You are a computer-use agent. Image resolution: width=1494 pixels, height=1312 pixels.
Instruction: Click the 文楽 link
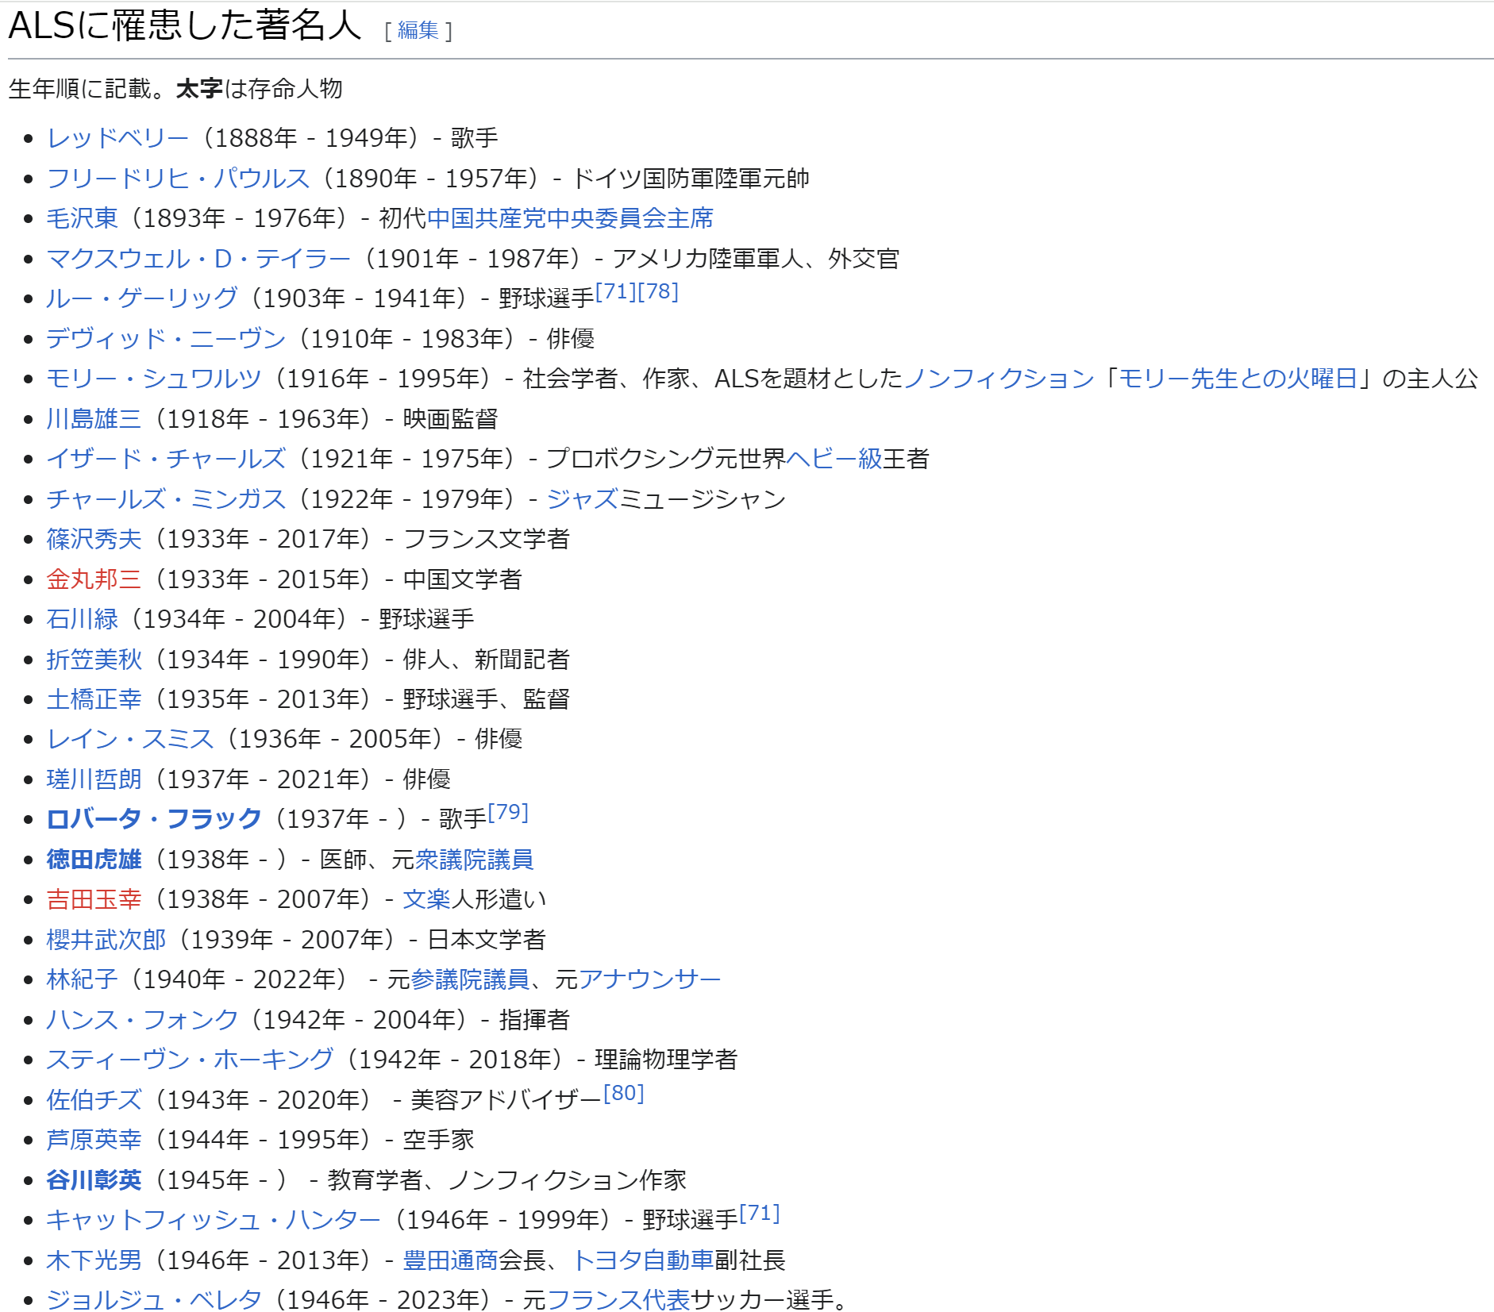(426, 899)
